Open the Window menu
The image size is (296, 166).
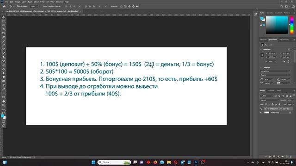point(60,2)
